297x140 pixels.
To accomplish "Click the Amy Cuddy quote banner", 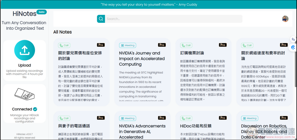I will coord(148,4).
